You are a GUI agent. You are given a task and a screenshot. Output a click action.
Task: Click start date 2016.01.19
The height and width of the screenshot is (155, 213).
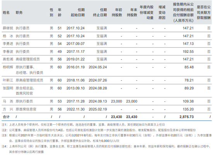pos(76,67)
